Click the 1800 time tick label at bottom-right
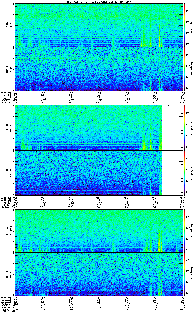This screenshot has width=195, height=313. coord(183,309)
